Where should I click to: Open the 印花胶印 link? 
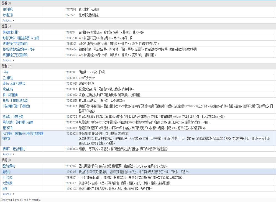pyautogui.click(x=8, y=9)
